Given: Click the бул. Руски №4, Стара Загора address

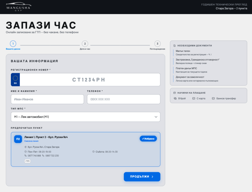Looking at the screenshot, I should [44, 147].
